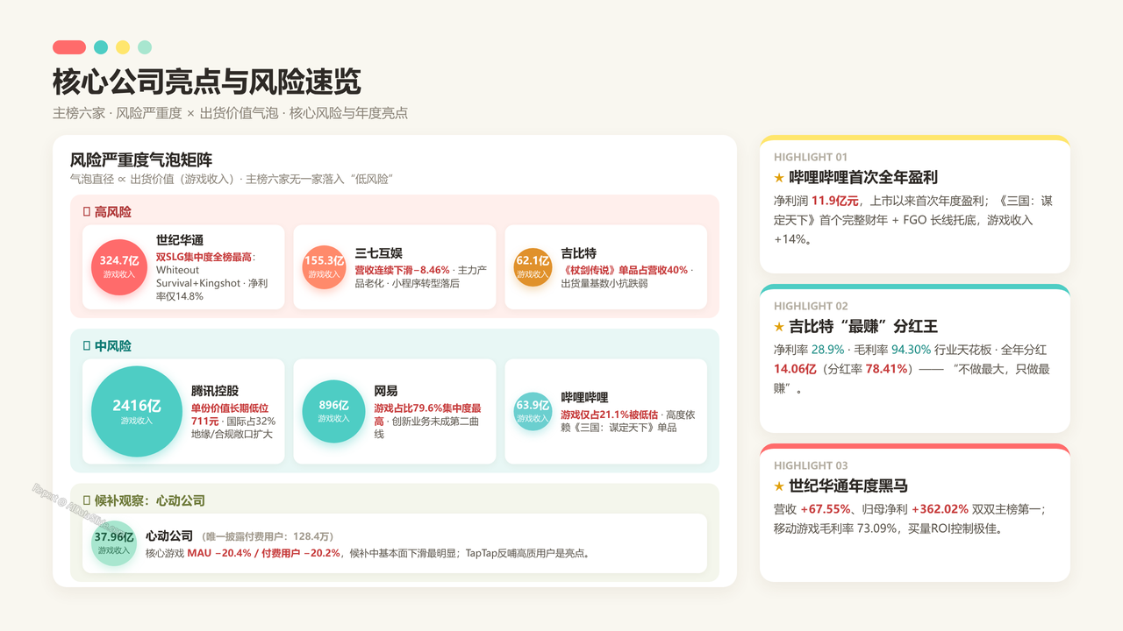Click the red text 单份价值长期低位 711元
This screenshot has height=631, width=1123.
coord(230,415)
